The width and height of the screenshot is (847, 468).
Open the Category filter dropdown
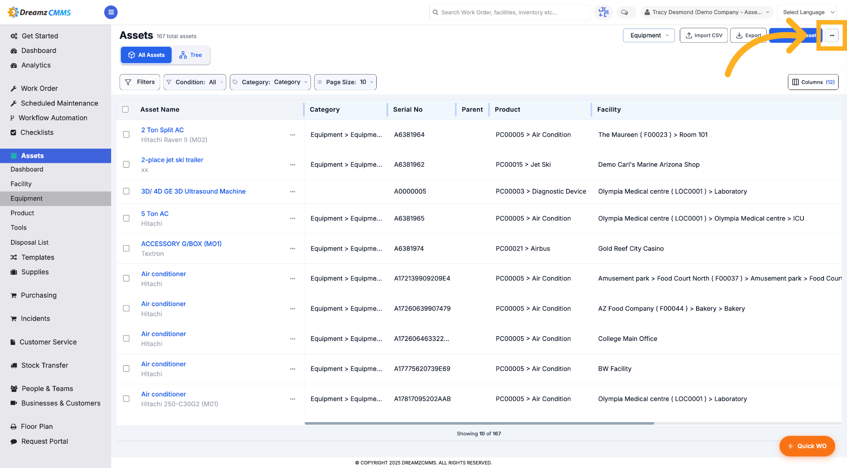click(270, 82)
